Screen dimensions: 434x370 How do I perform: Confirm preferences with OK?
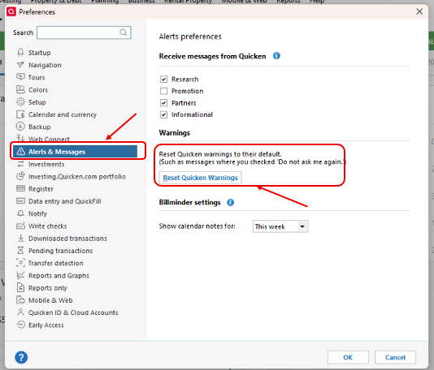(348, 358)
